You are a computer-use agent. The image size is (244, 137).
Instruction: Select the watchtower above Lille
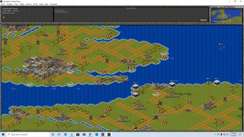tap(225, 99)
